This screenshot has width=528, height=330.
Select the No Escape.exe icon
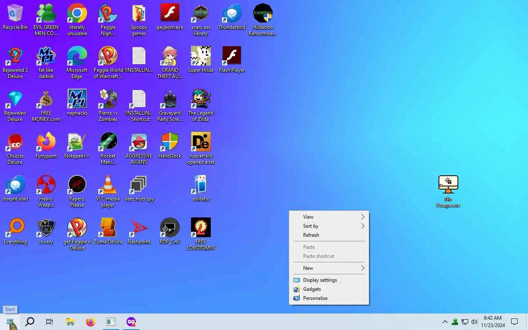pos(448,191)
